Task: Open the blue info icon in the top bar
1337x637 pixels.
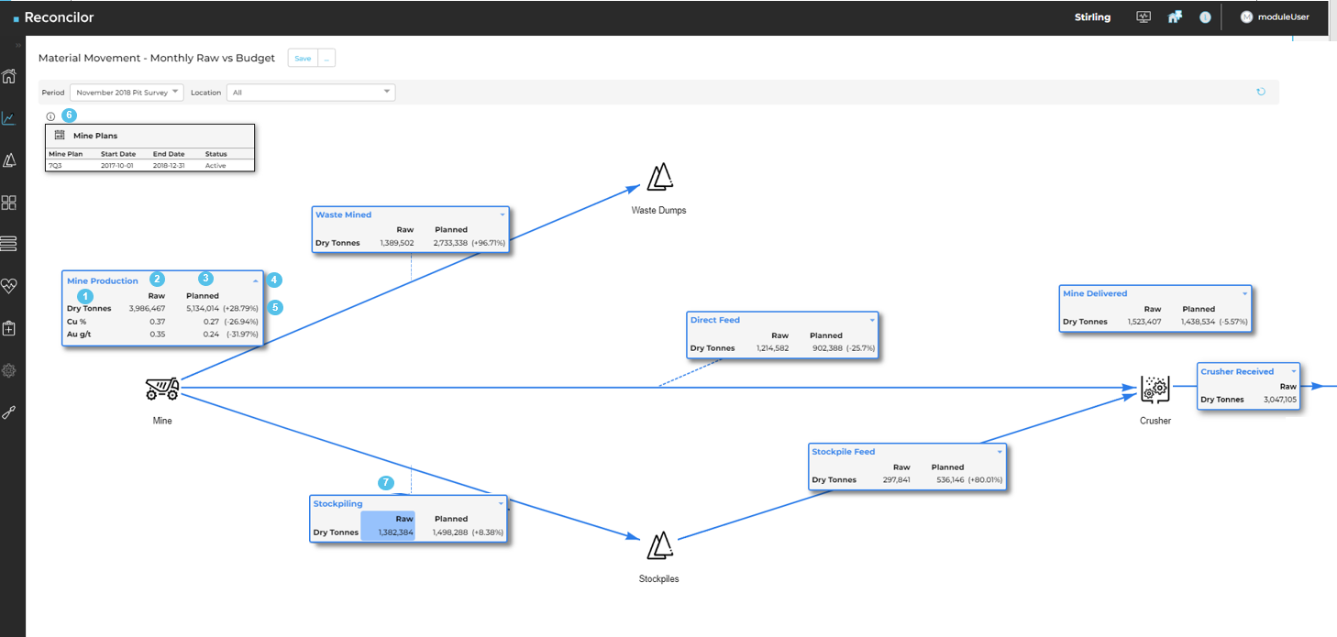Action: click(x=1205, y=16)
